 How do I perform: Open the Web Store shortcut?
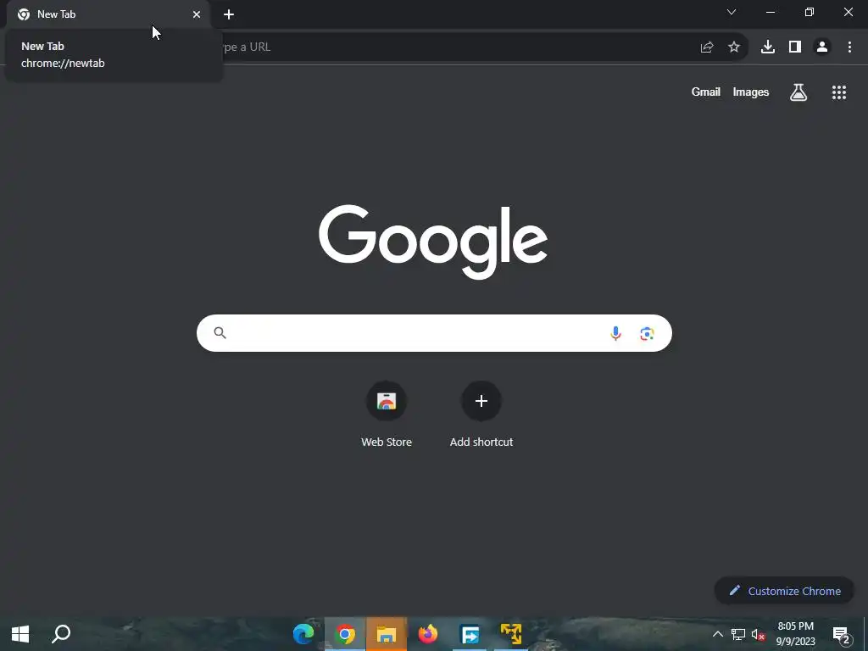coord(387,401)
